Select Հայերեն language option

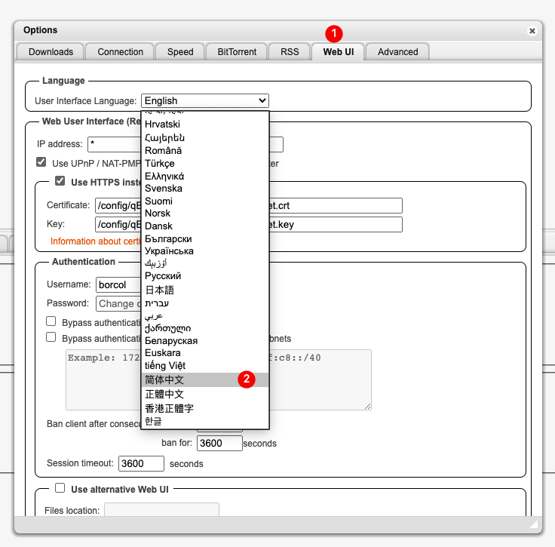coord(205,138)
